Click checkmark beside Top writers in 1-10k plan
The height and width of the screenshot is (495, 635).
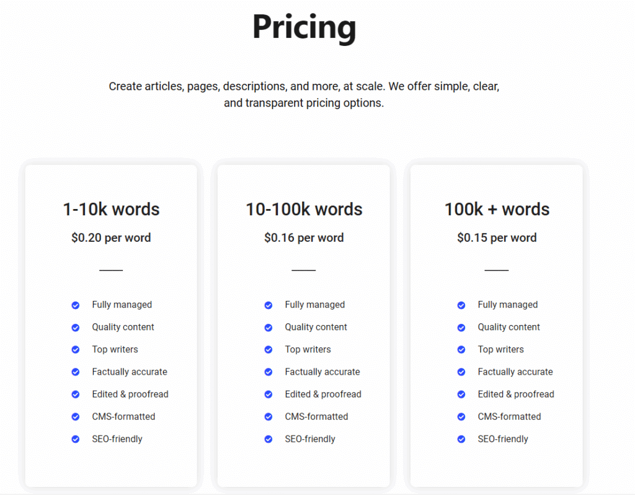pyautogui.click(x=75, y=350)
